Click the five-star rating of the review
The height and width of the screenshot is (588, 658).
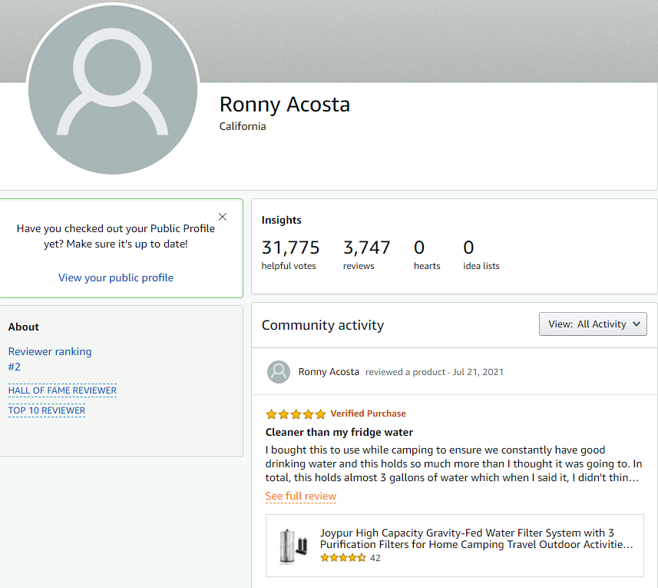(296, 414)
